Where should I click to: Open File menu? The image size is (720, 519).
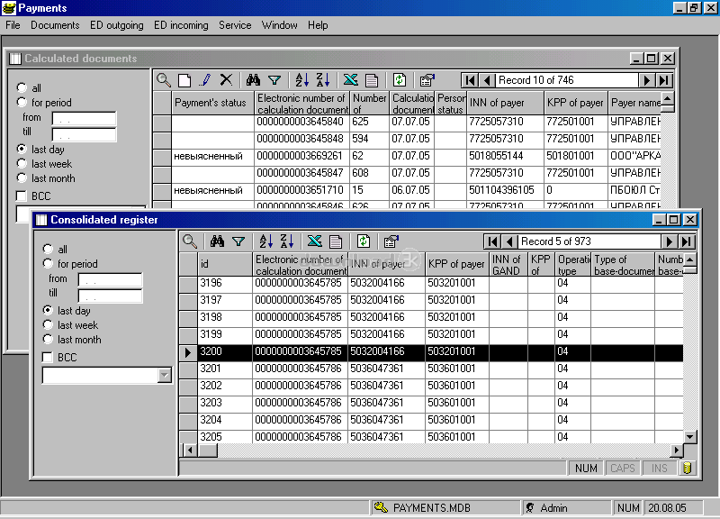[13, 25]
